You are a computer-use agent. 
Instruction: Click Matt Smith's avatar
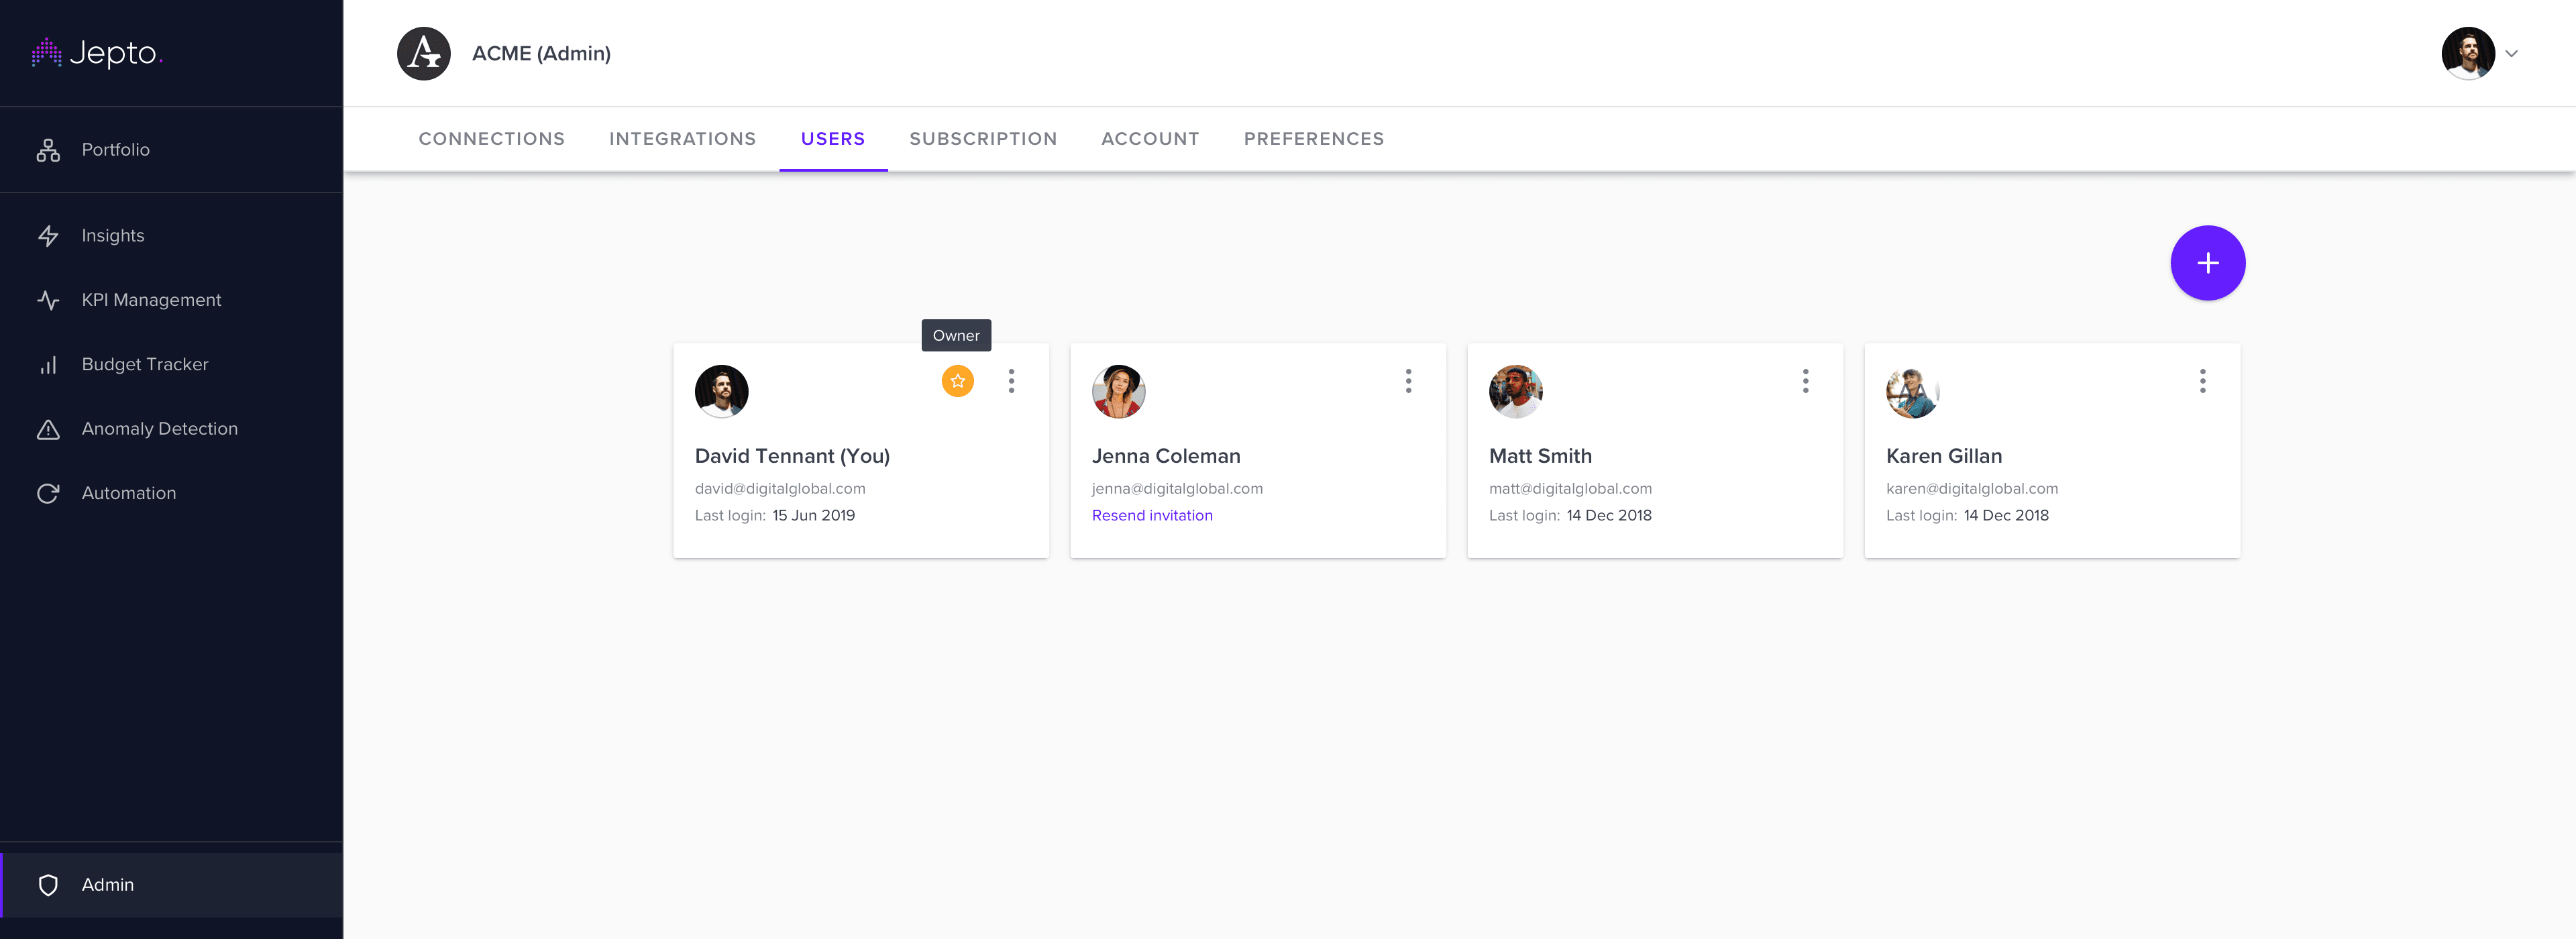click(x=1515, y=391)
